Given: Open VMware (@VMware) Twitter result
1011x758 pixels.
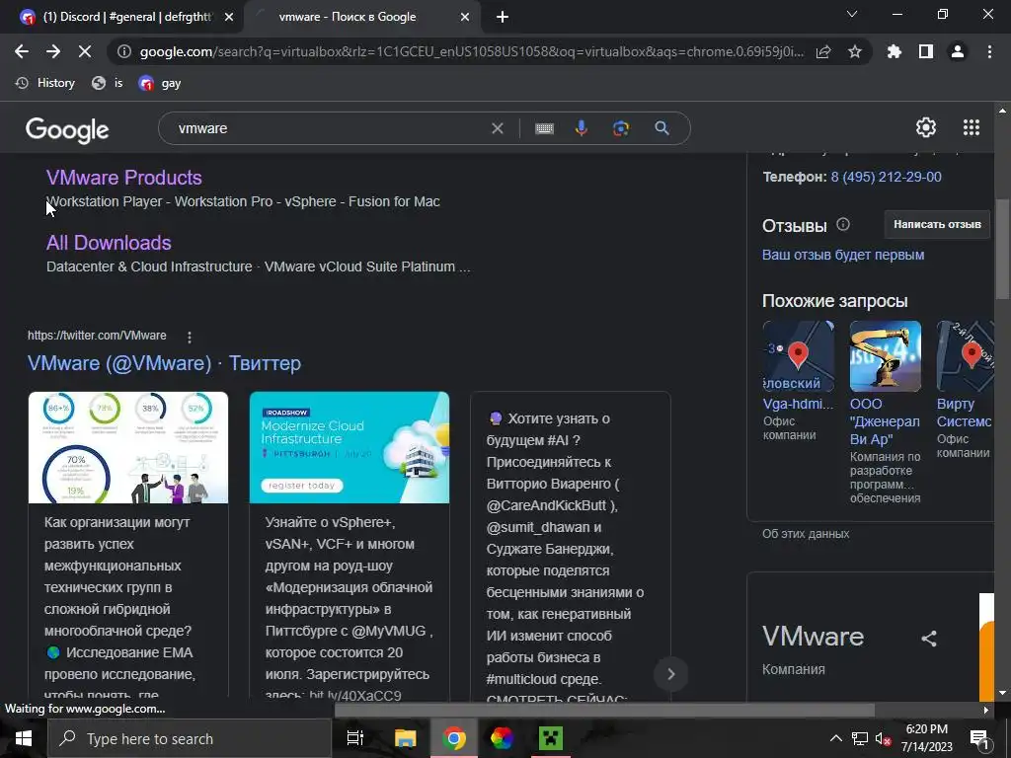Looking at the screenshot, I should tap(164, 363).
